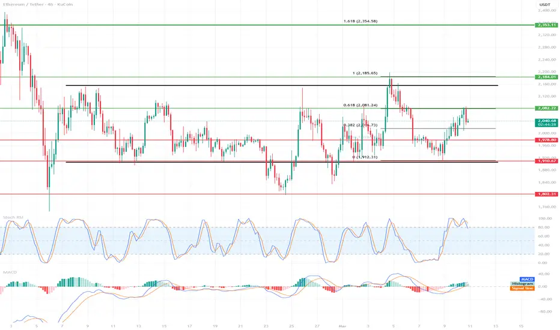The image size is (560, 330).
Task: Click the Mar label on time axis
Action: 342,326
